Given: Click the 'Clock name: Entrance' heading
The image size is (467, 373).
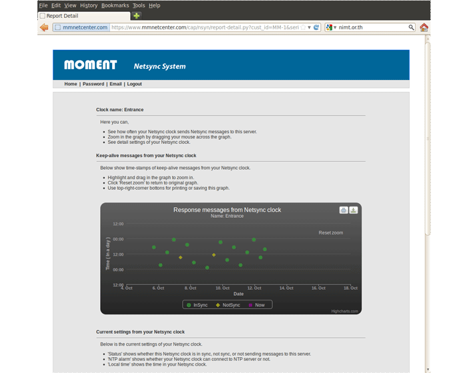Looking at the screenshot, I should point(119,109).
